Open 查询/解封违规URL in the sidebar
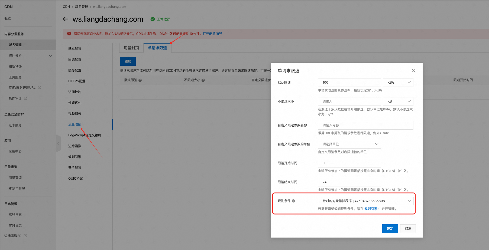The height and width of the screenshot is (250, 489). 22,88
